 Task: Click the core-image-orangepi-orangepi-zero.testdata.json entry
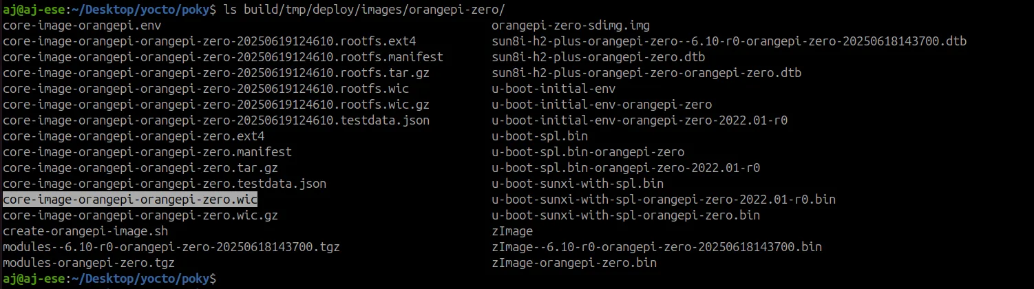point(165,184)
